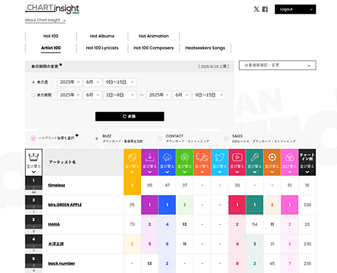The width and height of the screenshot is (337, 273).
Task: Select the BUZZ hybrid index radio button
Action: pyautogui.click(x=97, y=139)
